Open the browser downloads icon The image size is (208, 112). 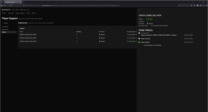coord(191,5)
